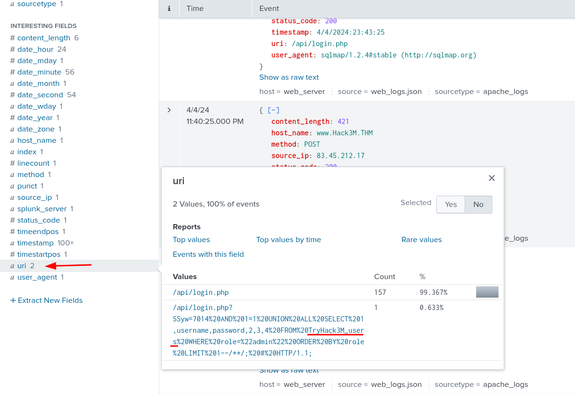Open the uri field in sidebar
The image size is (575, 394).
click(22, 266)
